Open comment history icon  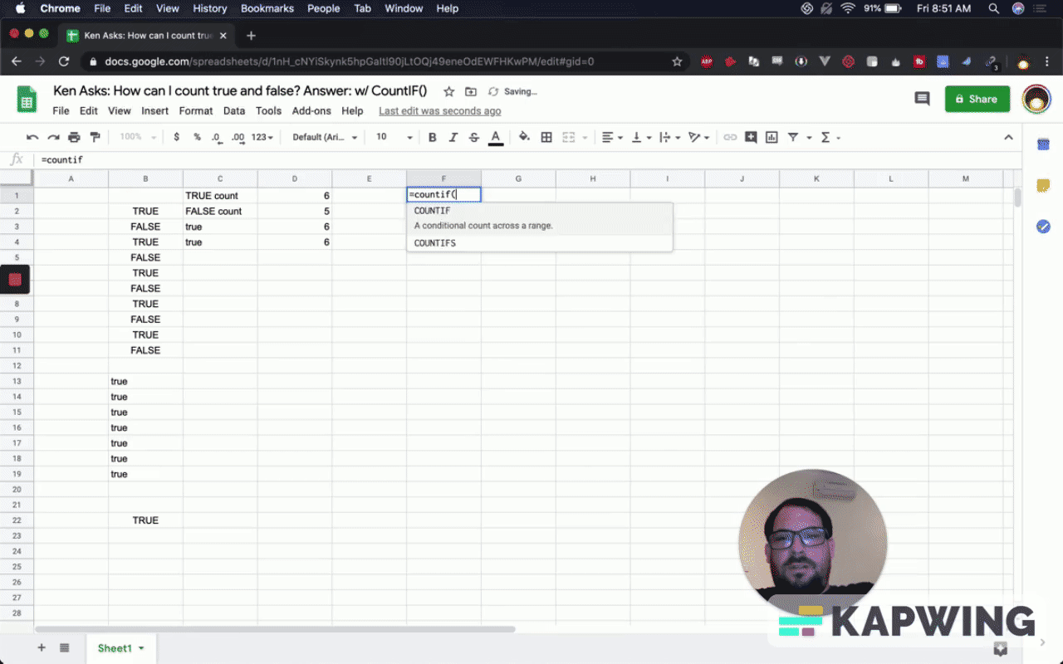point(922,99)
